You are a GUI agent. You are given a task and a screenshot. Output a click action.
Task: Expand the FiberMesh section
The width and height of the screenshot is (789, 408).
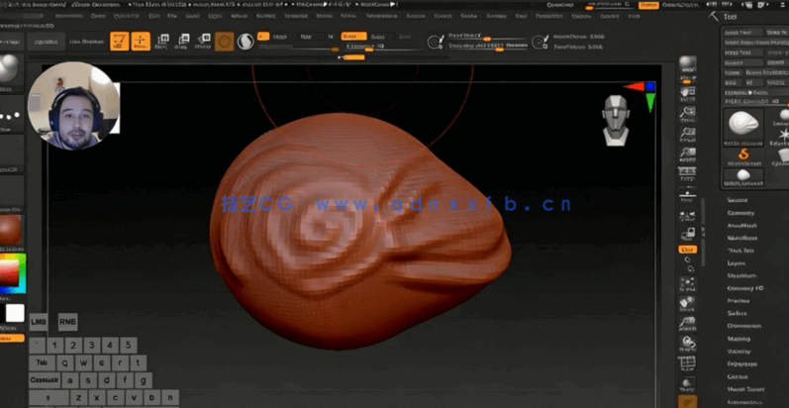[741, 275]
